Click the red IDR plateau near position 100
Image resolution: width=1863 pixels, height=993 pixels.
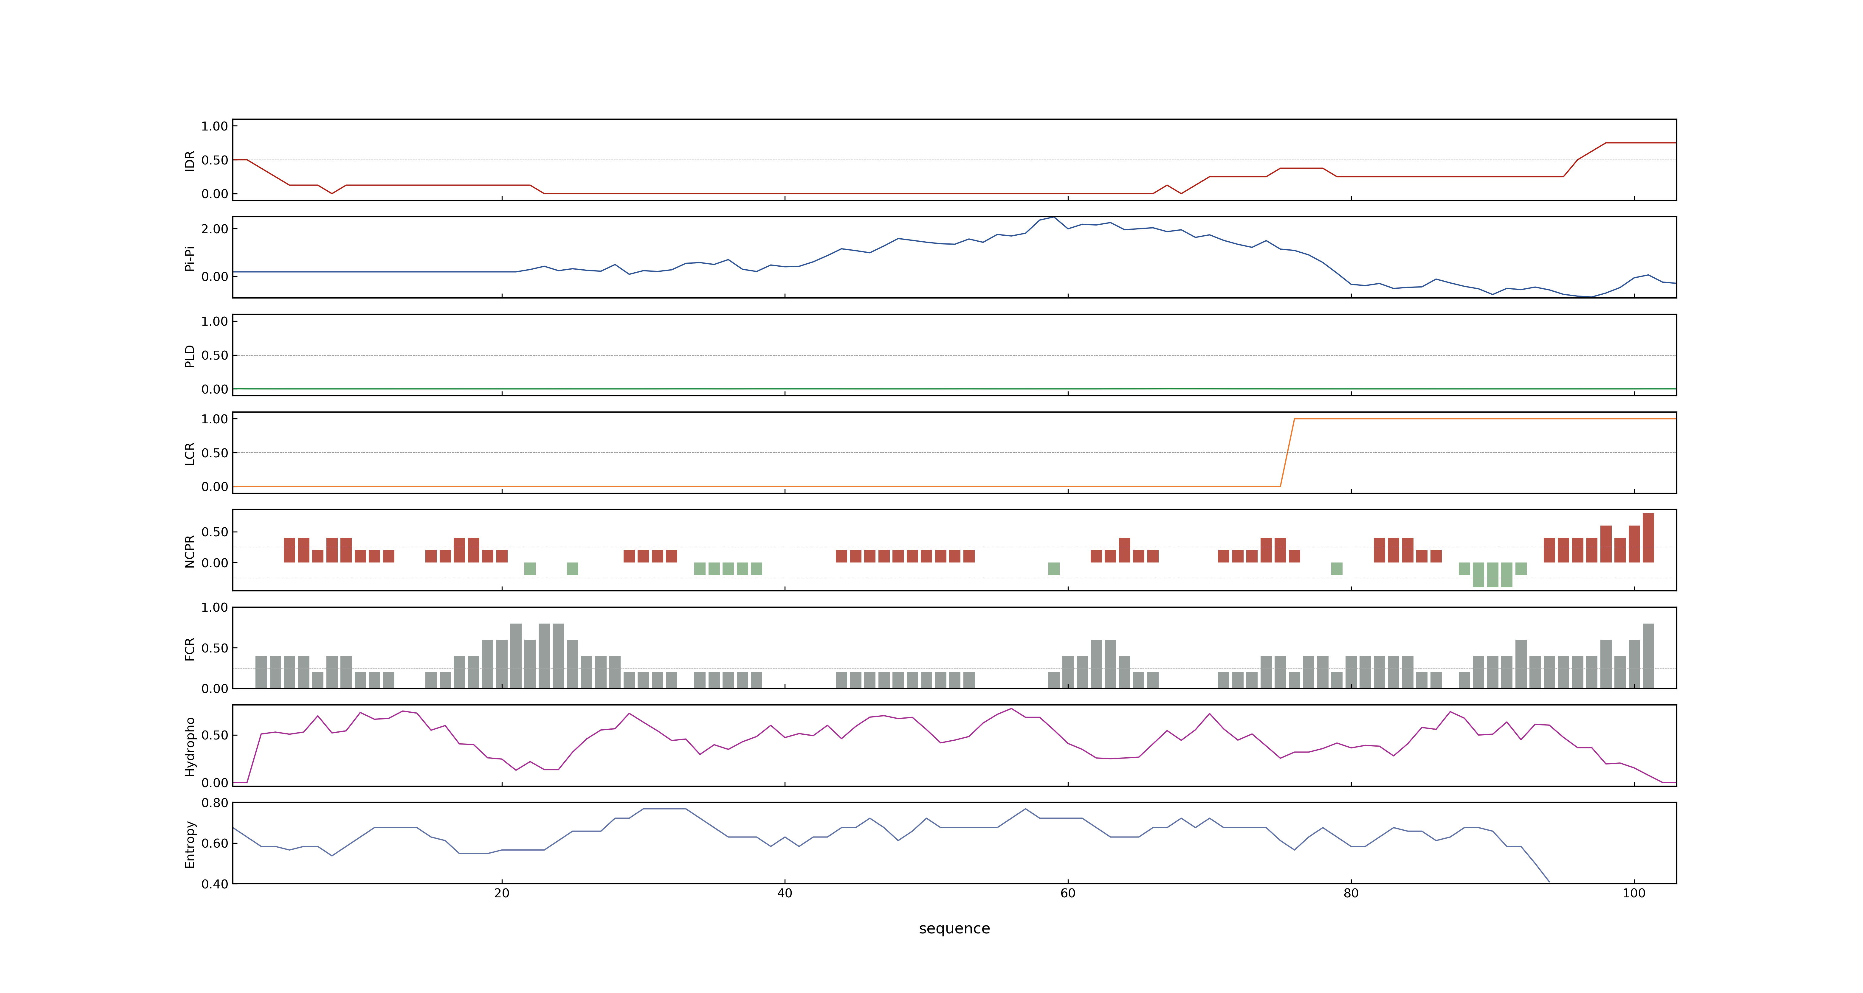pos(1640,142)
